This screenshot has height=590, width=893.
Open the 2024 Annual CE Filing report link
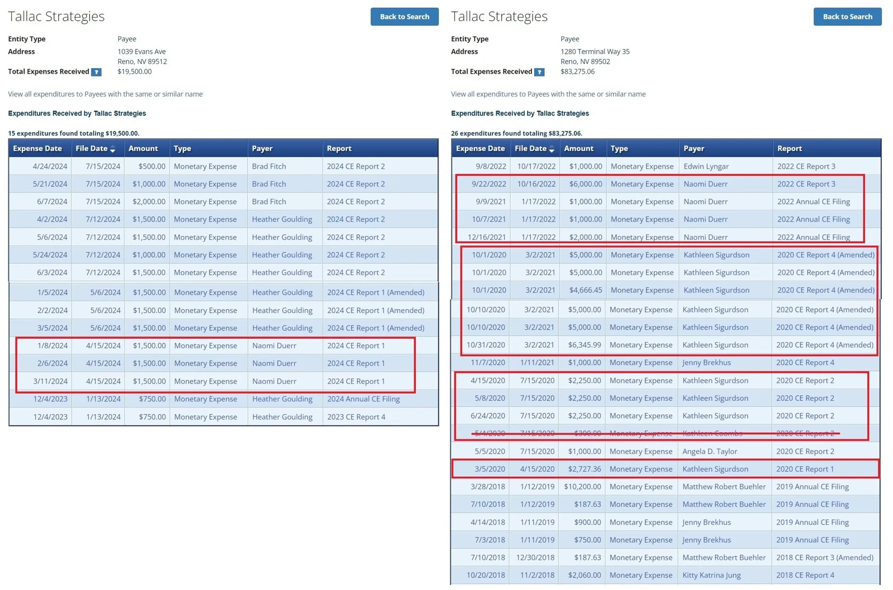click(x=363, y=399)
